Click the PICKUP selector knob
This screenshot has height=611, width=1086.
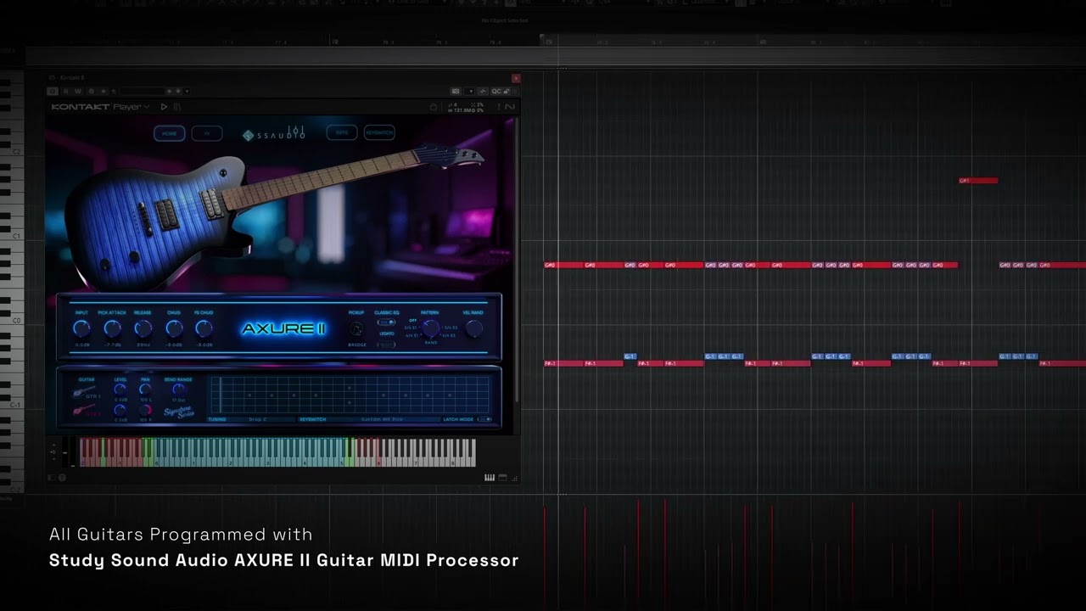tap(355, 329)
